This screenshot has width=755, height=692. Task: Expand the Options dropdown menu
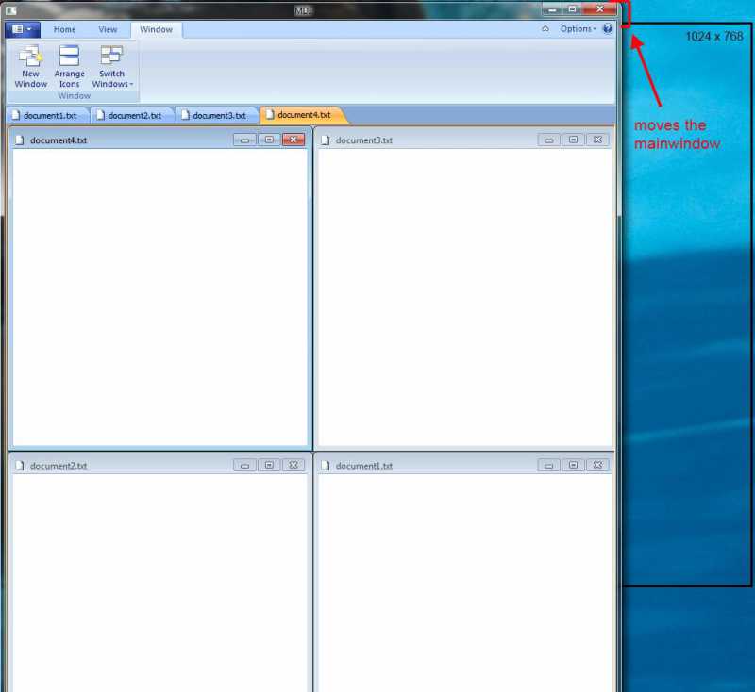[x=578, y=29]
